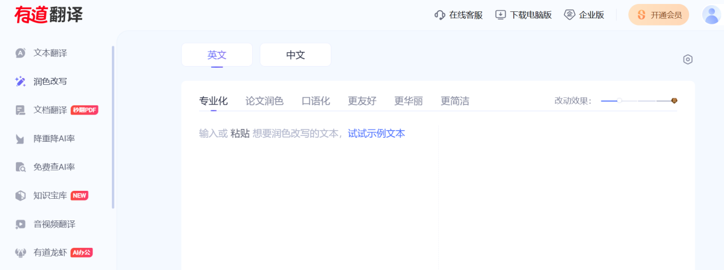Click the 粘贴 paste link
Screen dimensions: 724x270
tap(240, 133)
